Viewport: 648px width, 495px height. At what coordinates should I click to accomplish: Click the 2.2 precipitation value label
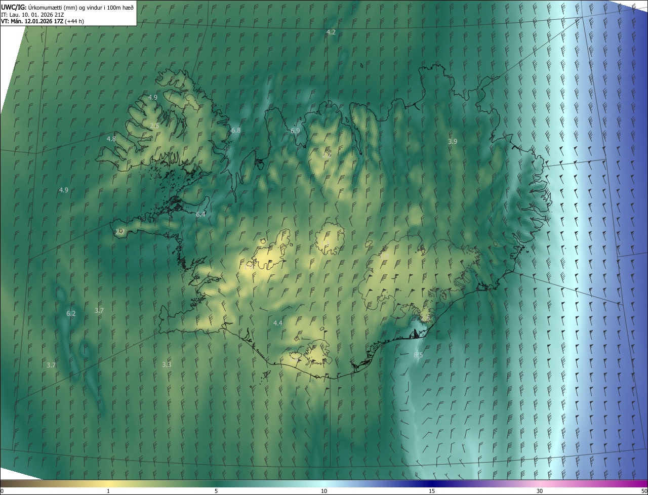[327, 154]
